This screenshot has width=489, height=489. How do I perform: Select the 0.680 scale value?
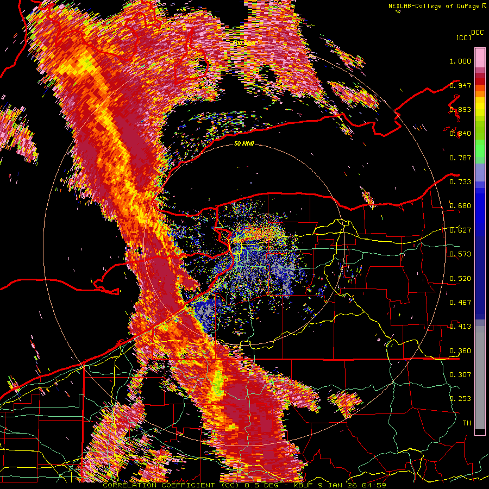point(460,206)
